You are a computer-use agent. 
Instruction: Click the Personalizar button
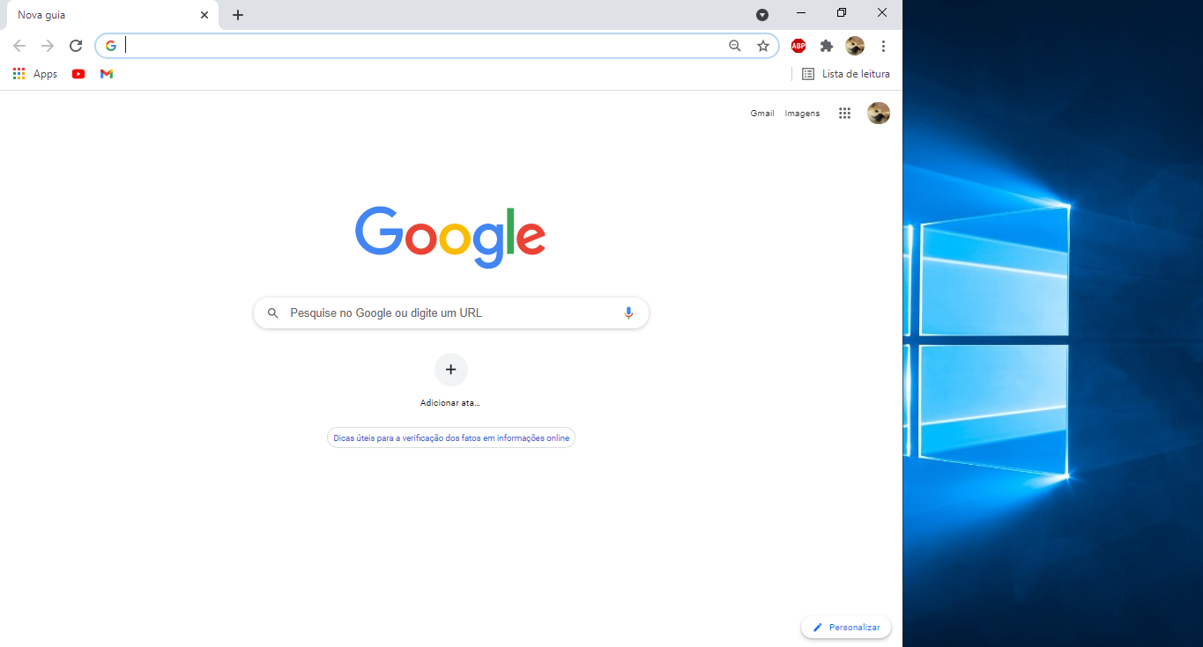click(x=846, y=627)
